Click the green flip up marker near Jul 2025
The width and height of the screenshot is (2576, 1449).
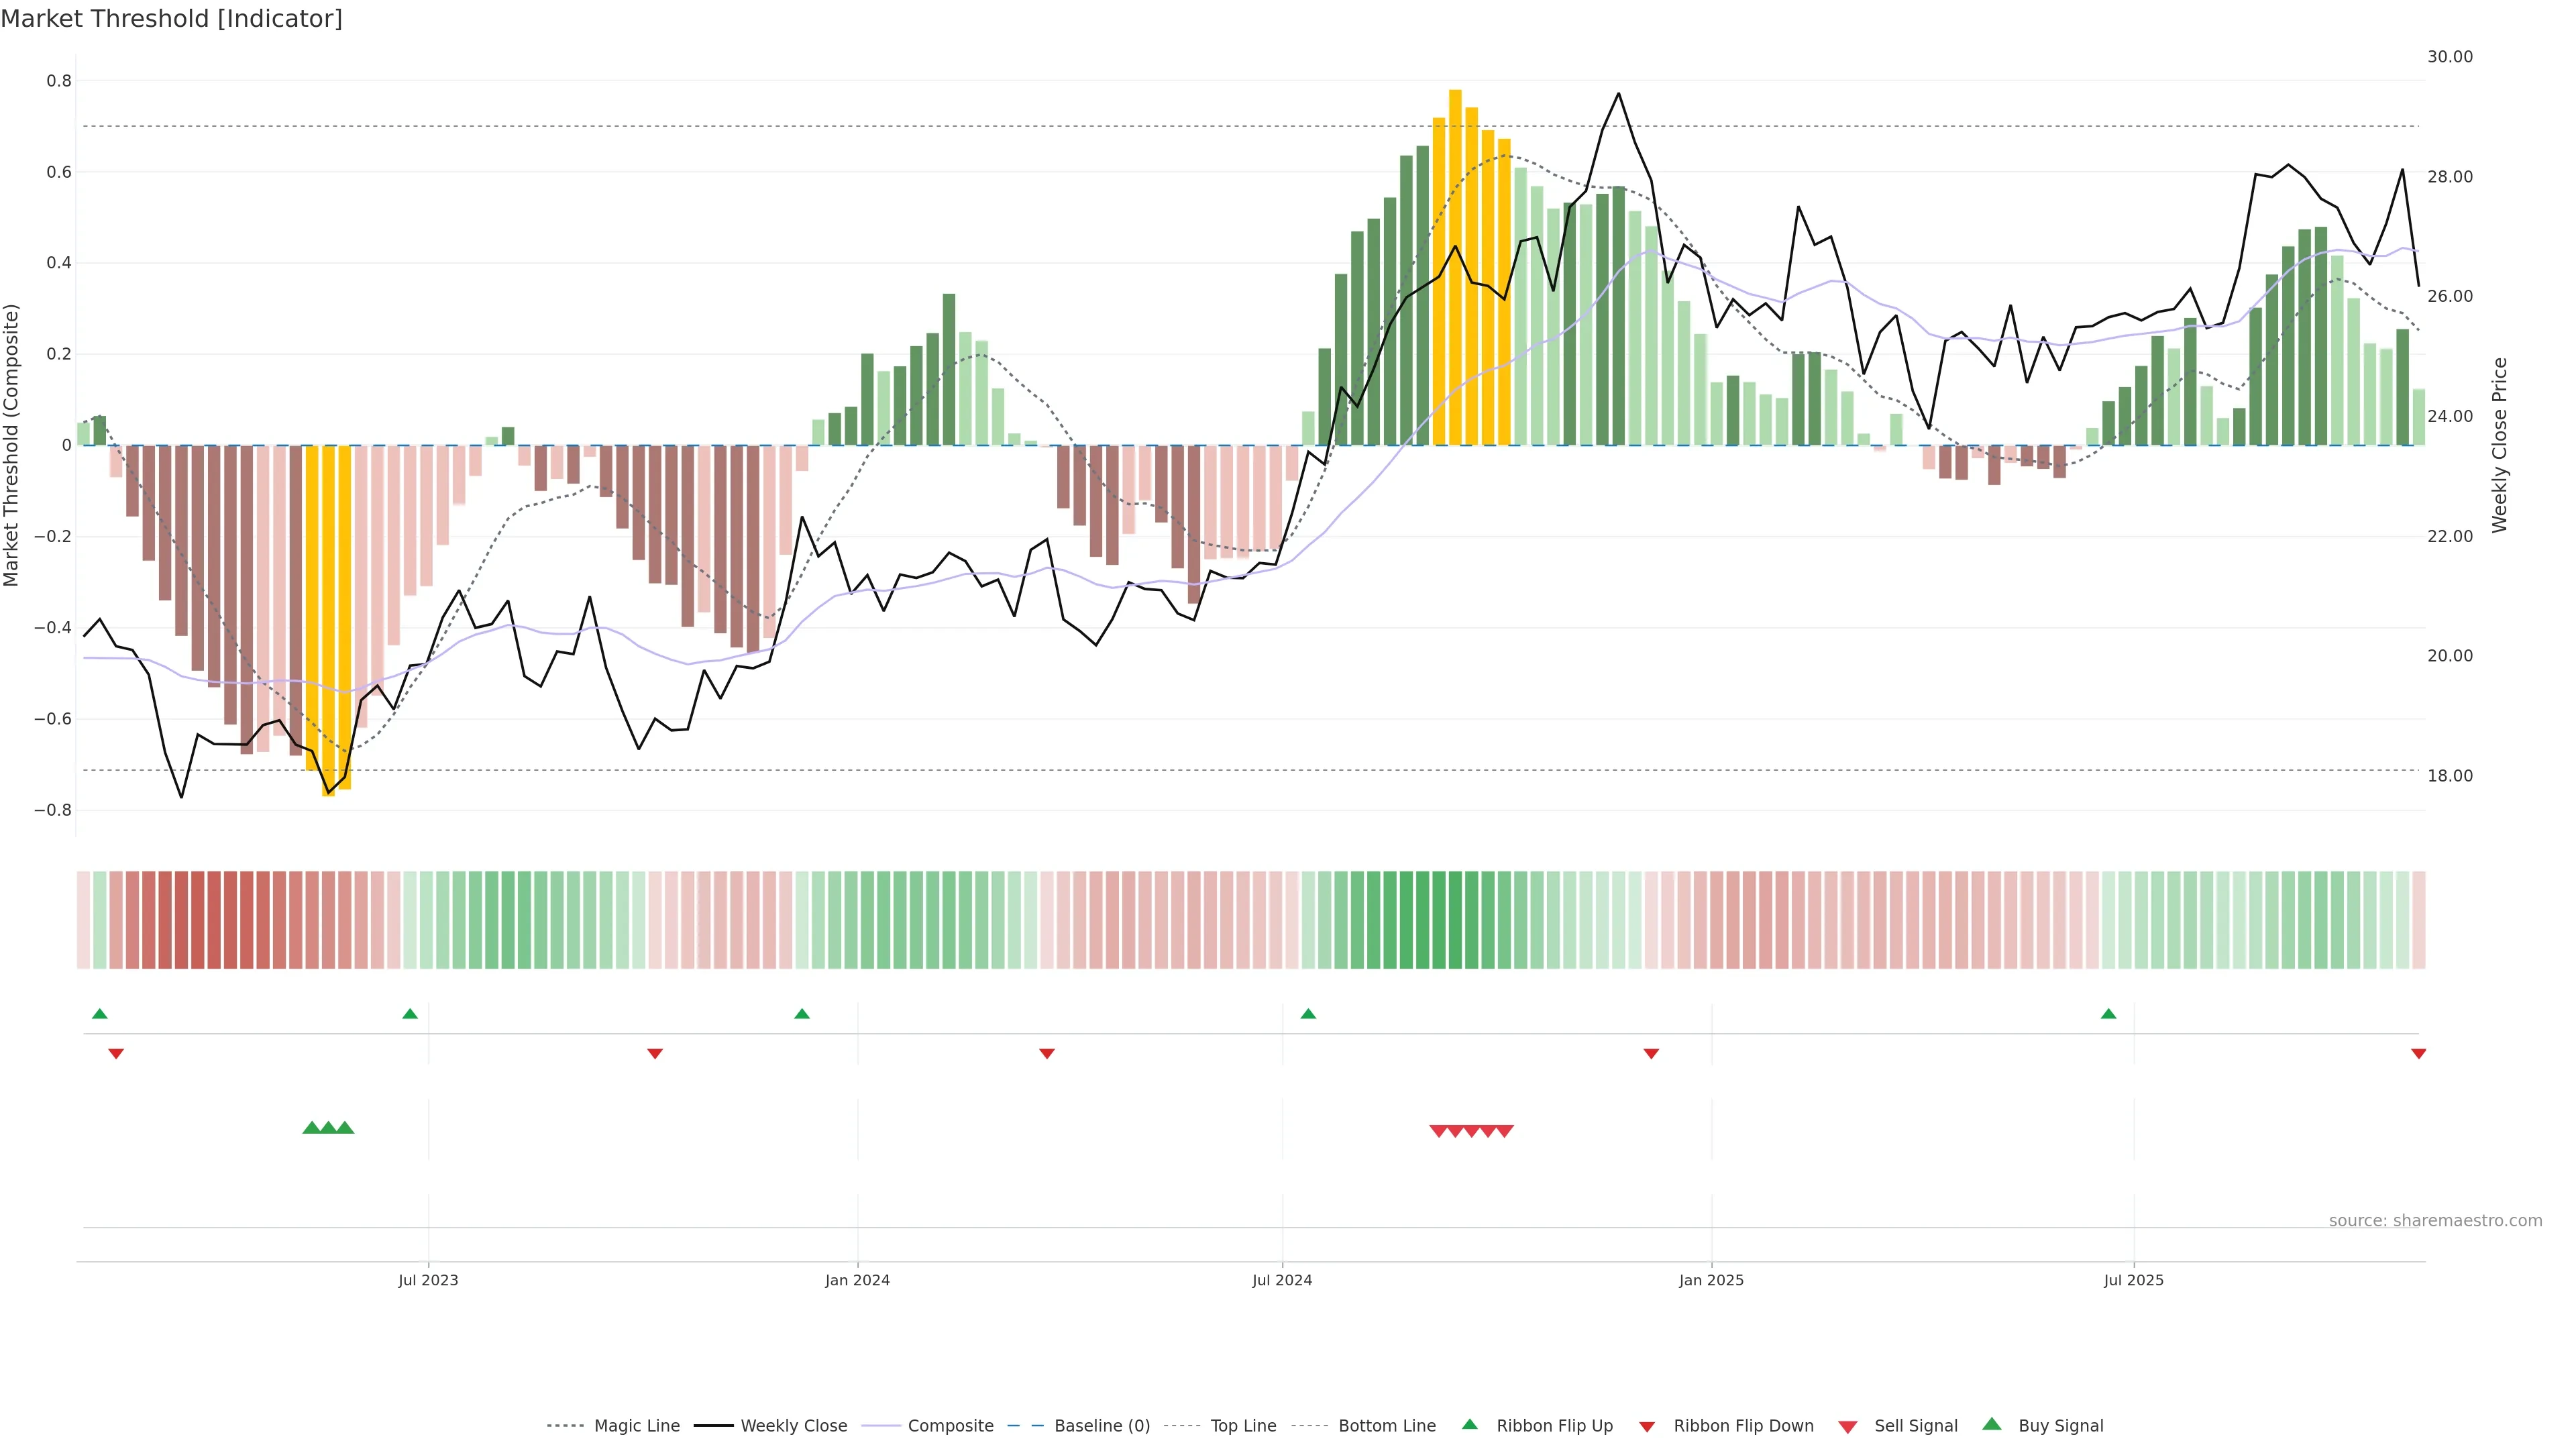point(2108,1014)
